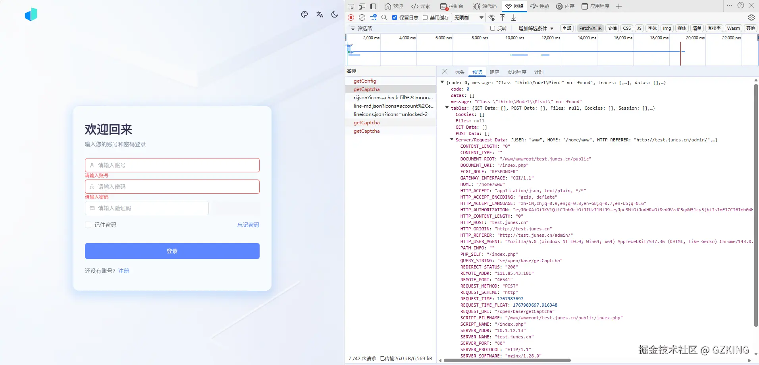Image resolution: width=759 pixels, height=365 pixels.
Task: Clear the network log
Action: click(362, 17)
